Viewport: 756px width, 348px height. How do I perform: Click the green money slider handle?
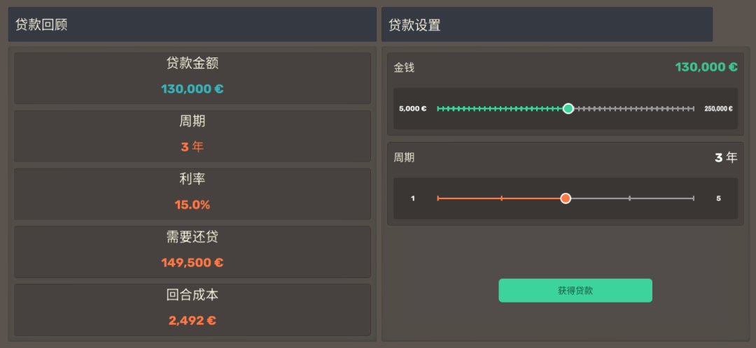(568, 109)
